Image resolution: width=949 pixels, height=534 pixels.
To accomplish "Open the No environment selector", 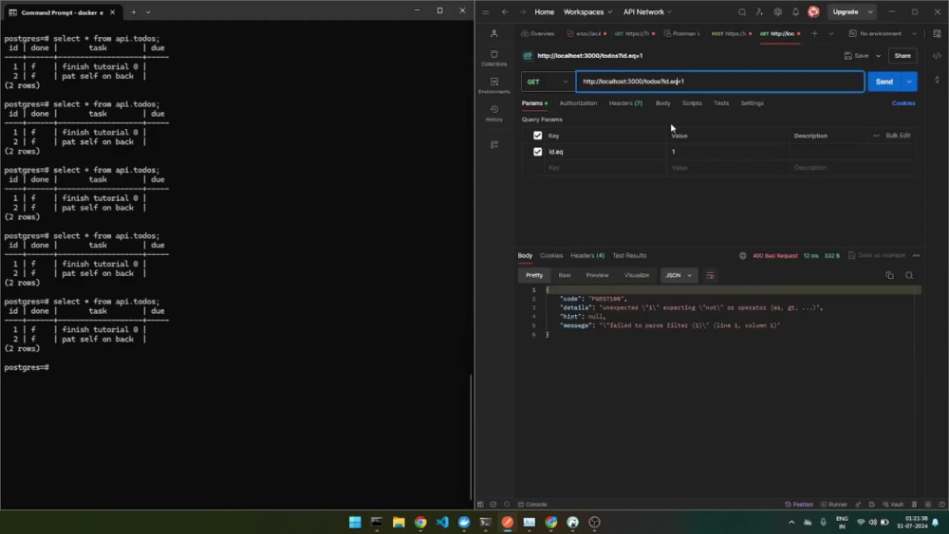I will click(x=883, y=34).
